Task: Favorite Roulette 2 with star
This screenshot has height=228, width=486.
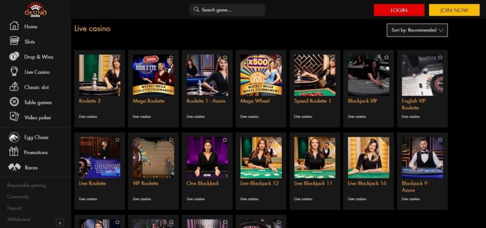Action: click(118, 57)
